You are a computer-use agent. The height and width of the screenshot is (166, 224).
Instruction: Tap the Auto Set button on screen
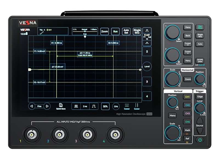click(126, 31)
